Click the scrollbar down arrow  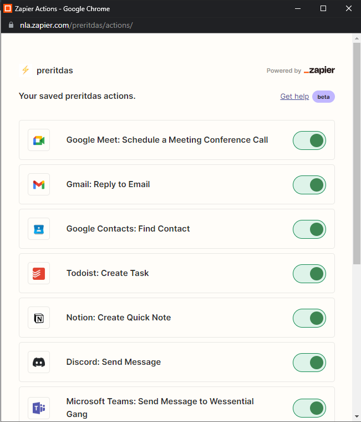357,416
